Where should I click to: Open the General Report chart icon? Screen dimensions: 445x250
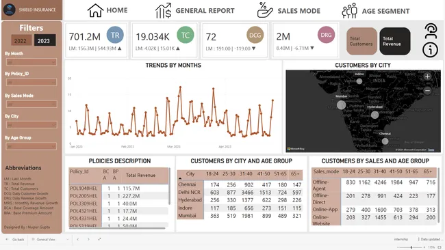tap(163, 10)
